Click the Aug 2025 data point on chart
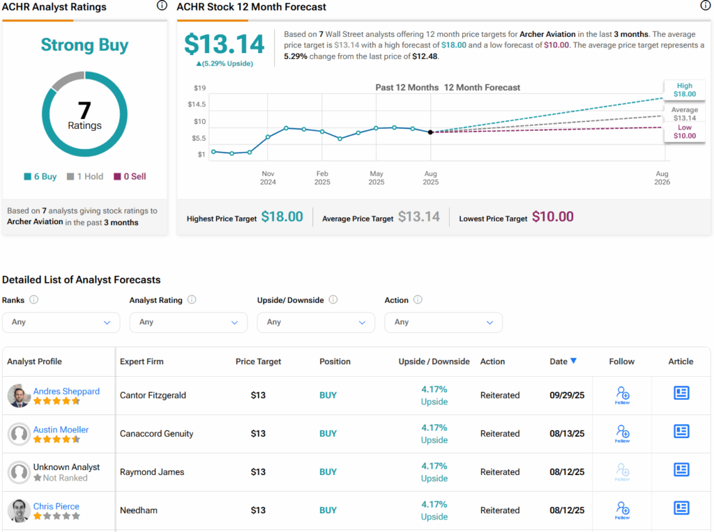 click(x=430, y=132)
